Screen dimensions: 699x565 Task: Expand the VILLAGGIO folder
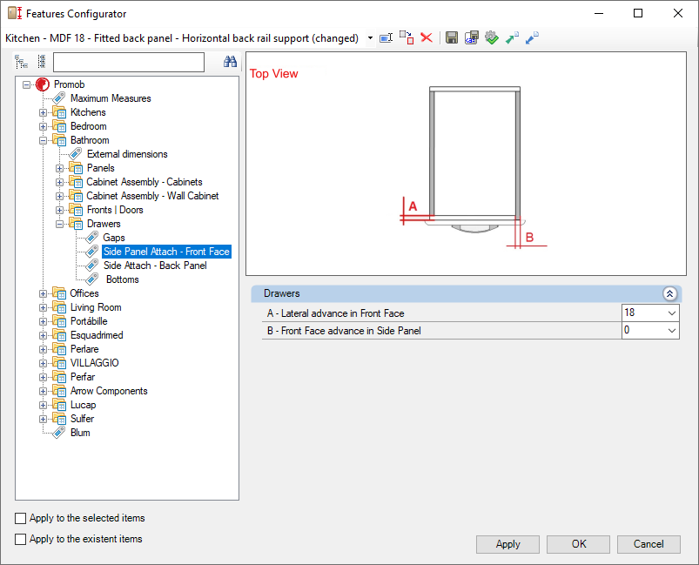coord(44,363)
